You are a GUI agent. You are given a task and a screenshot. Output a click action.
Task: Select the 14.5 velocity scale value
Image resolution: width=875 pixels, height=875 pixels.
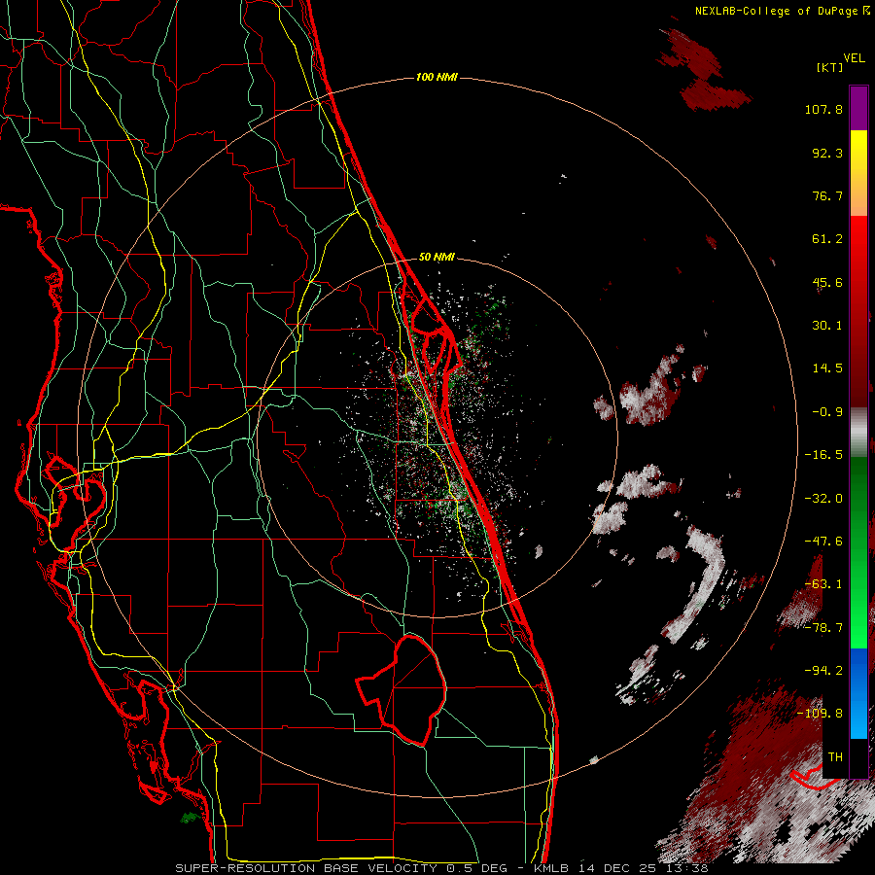point(827,368)
